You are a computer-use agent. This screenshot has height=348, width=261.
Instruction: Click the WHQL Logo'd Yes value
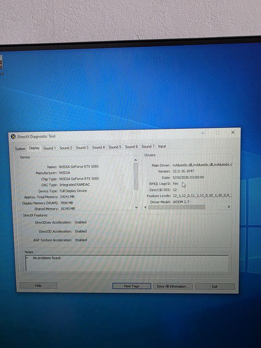pos(175,183)
